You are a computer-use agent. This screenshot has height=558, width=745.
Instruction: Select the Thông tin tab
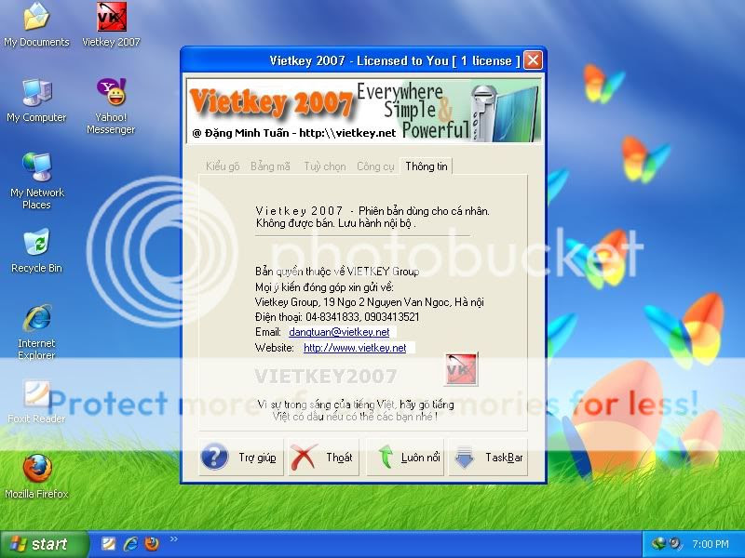pos(427,166)
